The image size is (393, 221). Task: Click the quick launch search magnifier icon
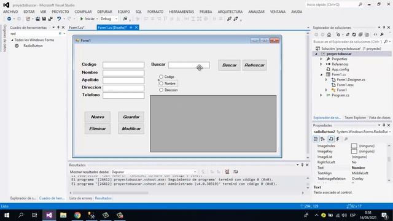pos(360,4)
